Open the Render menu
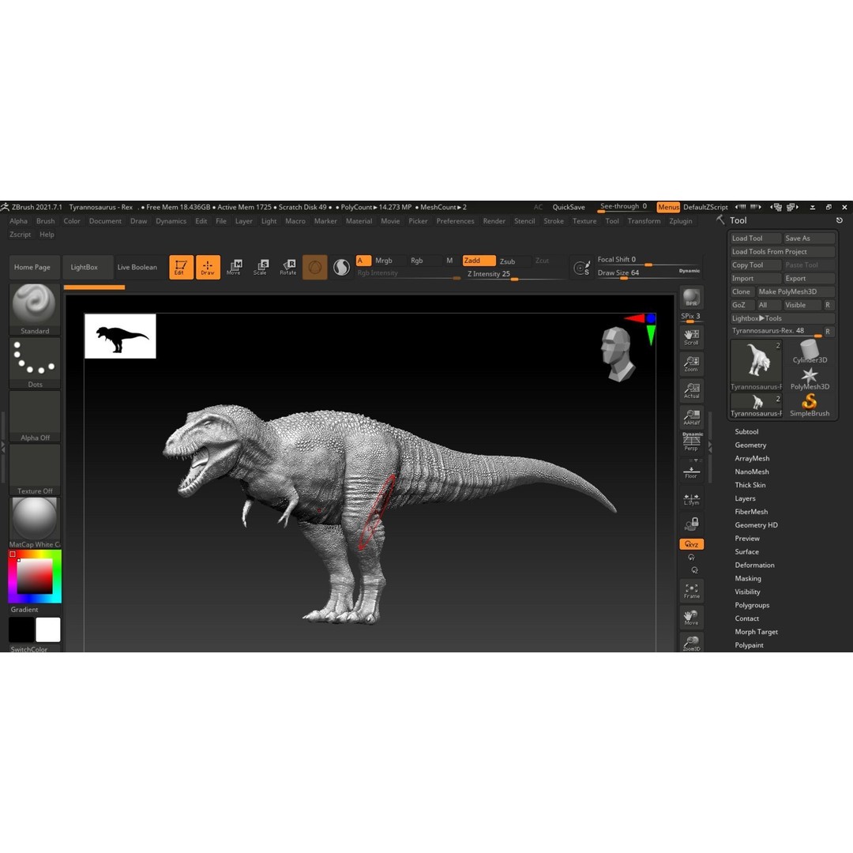This screenshot has width=853, height=853. (x=494, y=221)
